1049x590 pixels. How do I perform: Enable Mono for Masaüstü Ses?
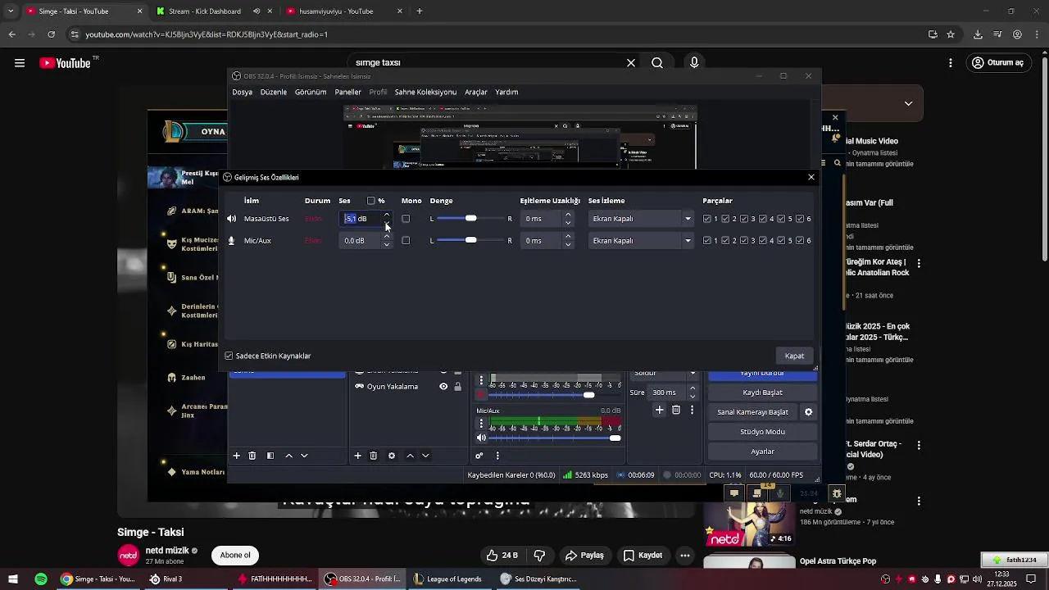(406, 219)
